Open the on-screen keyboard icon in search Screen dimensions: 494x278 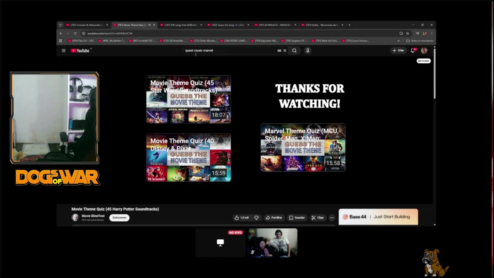click(279, 50)
